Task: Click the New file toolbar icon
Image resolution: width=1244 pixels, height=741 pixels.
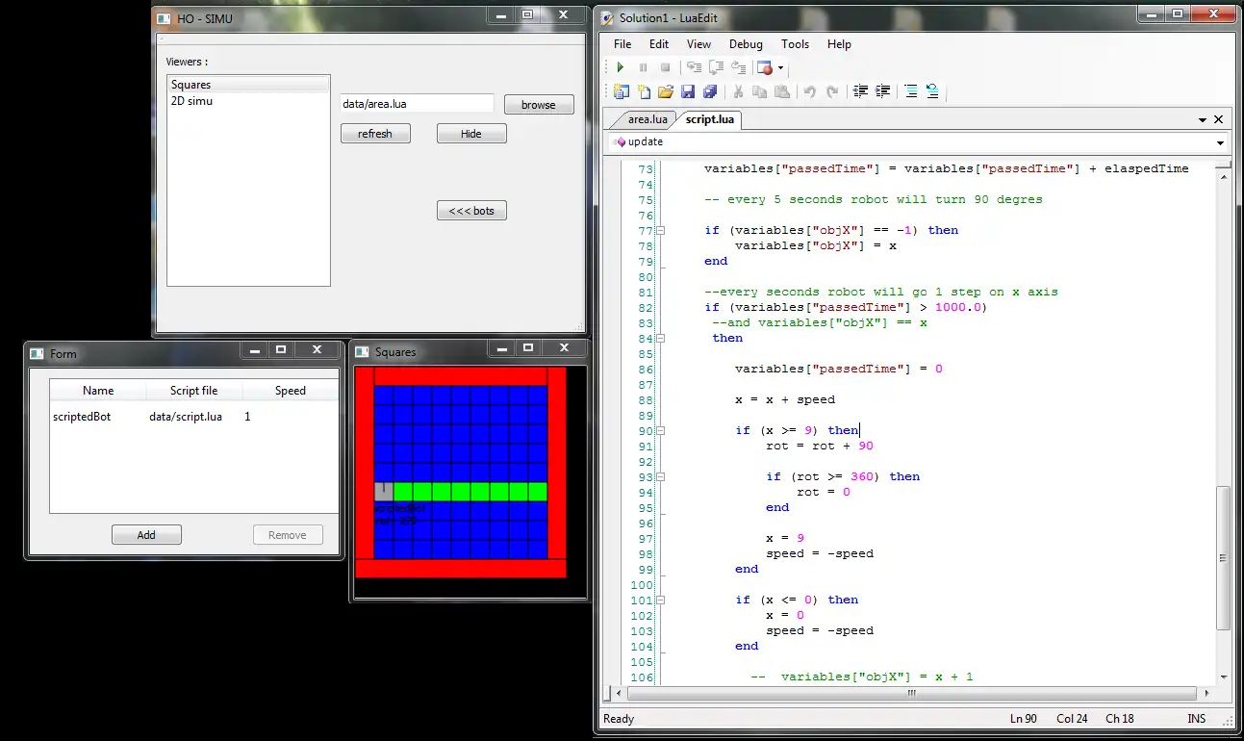Action: pos(644,92)
